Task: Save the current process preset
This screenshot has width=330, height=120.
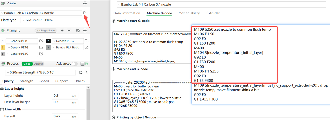Action: click(81, 72)
